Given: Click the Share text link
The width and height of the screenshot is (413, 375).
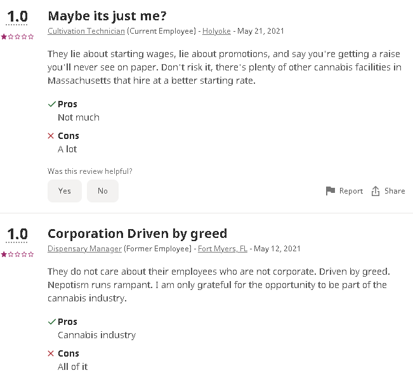Looking at the screenshot, I should pos(395,191).
